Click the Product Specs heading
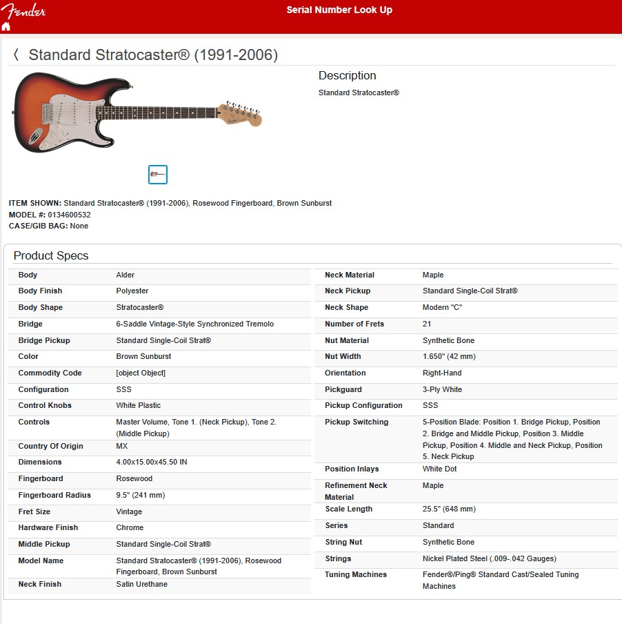This screenshot has width=622, height=624. pyautogui.click(x=51, y=255)
